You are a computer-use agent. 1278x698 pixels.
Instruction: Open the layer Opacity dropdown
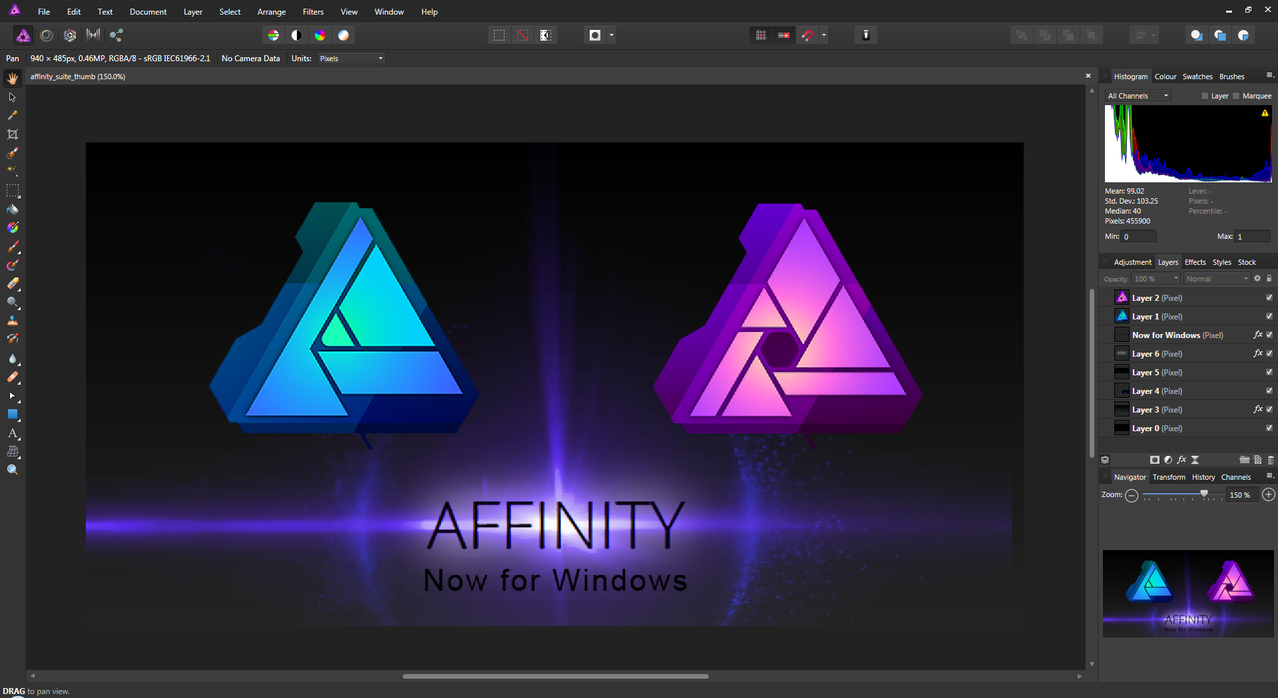1156,279
